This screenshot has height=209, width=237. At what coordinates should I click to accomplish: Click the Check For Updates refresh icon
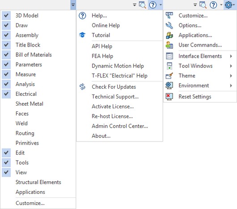82,87
